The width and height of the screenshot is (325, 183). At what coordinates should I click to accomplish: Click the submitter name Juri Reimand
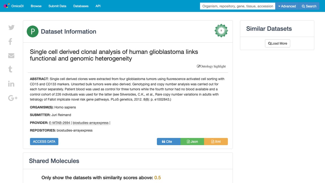pyautogui.click(x=61, y=115)
